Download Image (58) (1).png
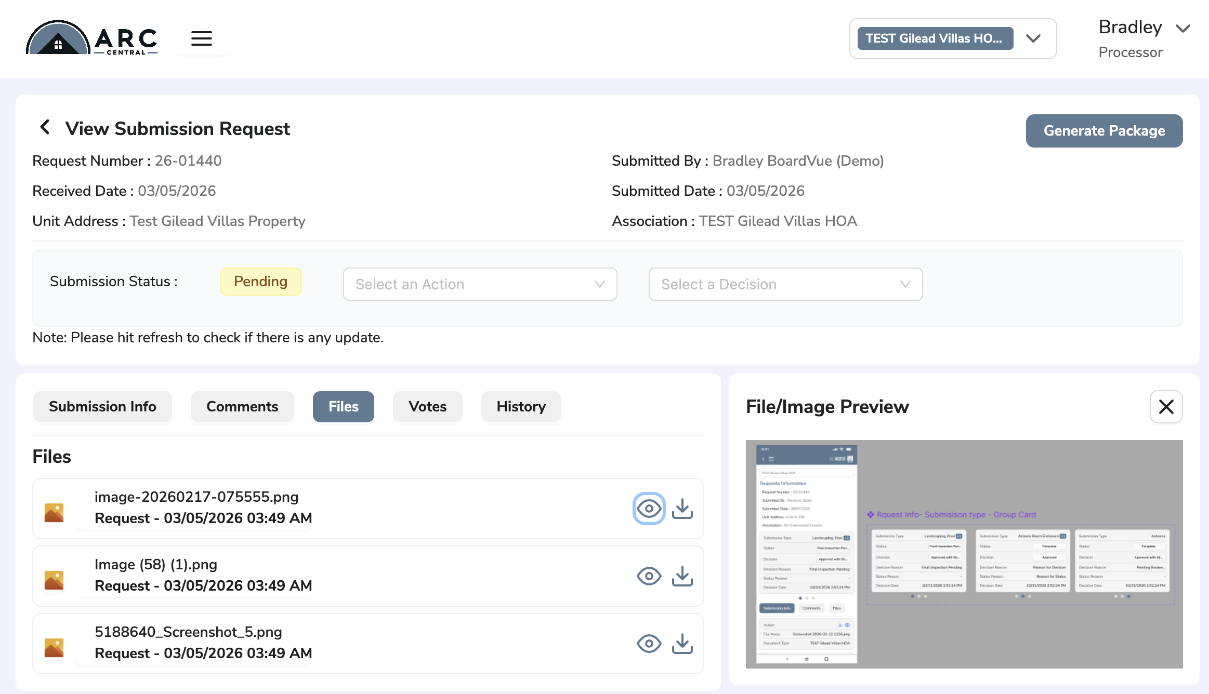 [x=682, y=576]
